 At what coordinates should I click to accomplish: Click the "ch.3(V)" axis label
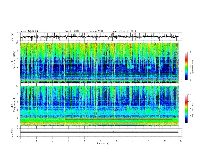12,132
